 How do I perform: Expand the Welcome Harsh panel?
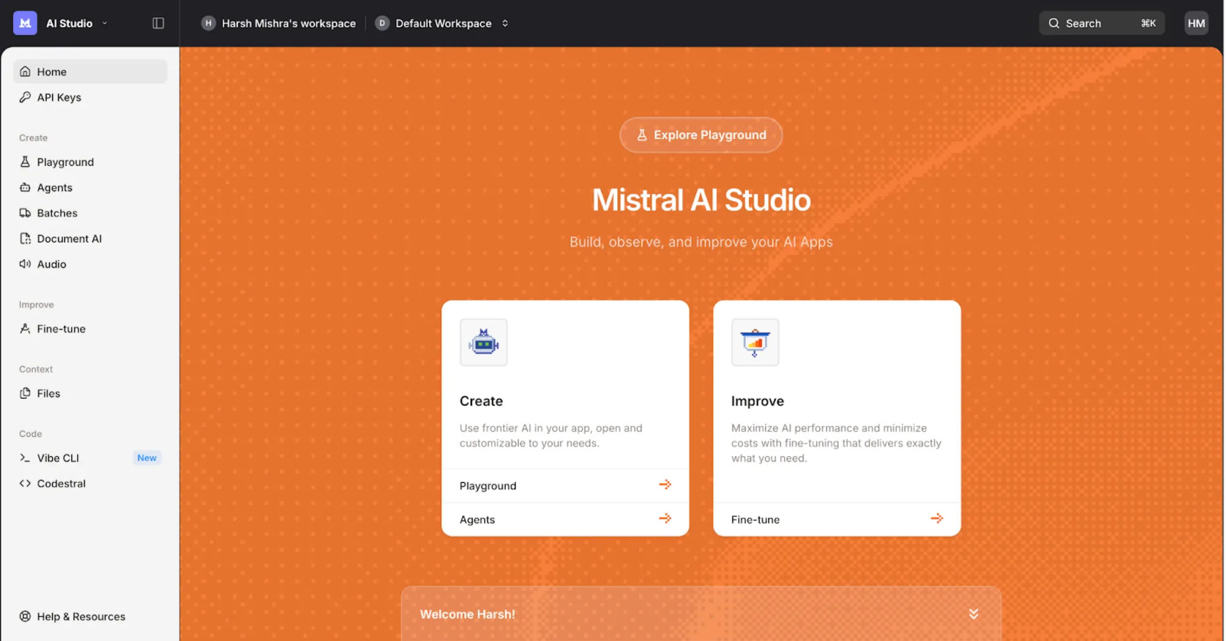click(x=973, y=613)
